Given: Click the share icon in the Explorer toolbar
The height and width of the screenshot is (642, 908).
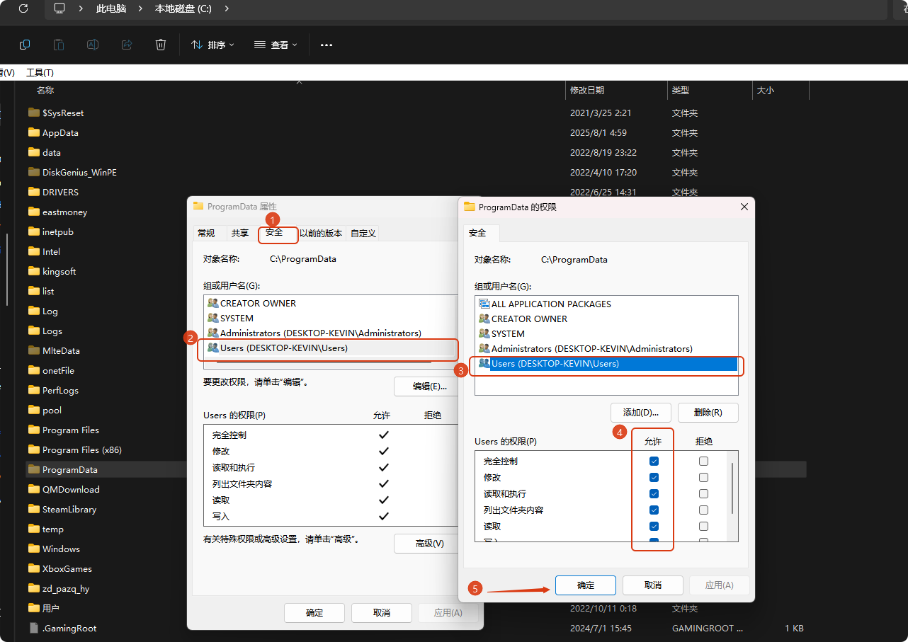Looking at the screenshot, I should pyautogui.click(x=127, y=45).
